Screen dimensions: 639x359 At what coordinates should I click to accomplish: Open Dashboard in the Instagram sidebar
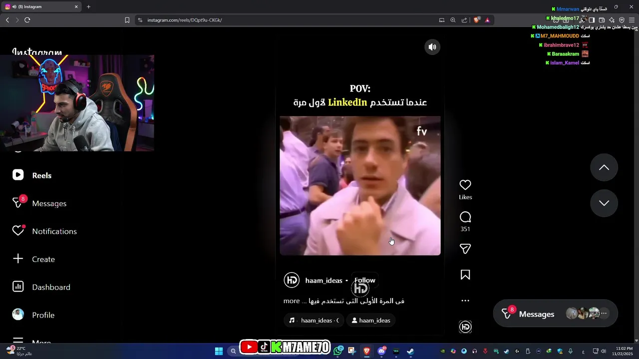(41, 287)
